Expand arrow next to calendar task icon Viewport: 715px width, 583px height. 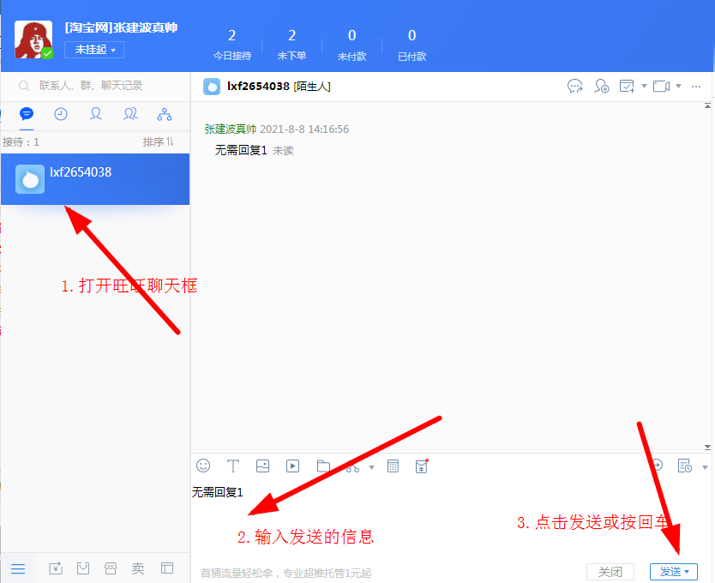[x=644, y=86]
